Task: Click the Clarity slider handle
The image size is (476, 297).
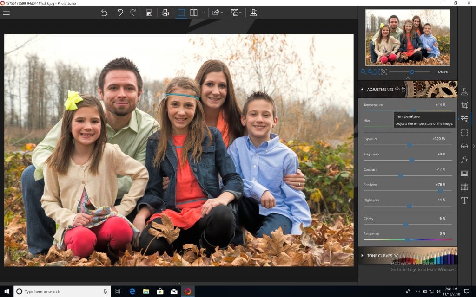Action: tap(405, 225)
